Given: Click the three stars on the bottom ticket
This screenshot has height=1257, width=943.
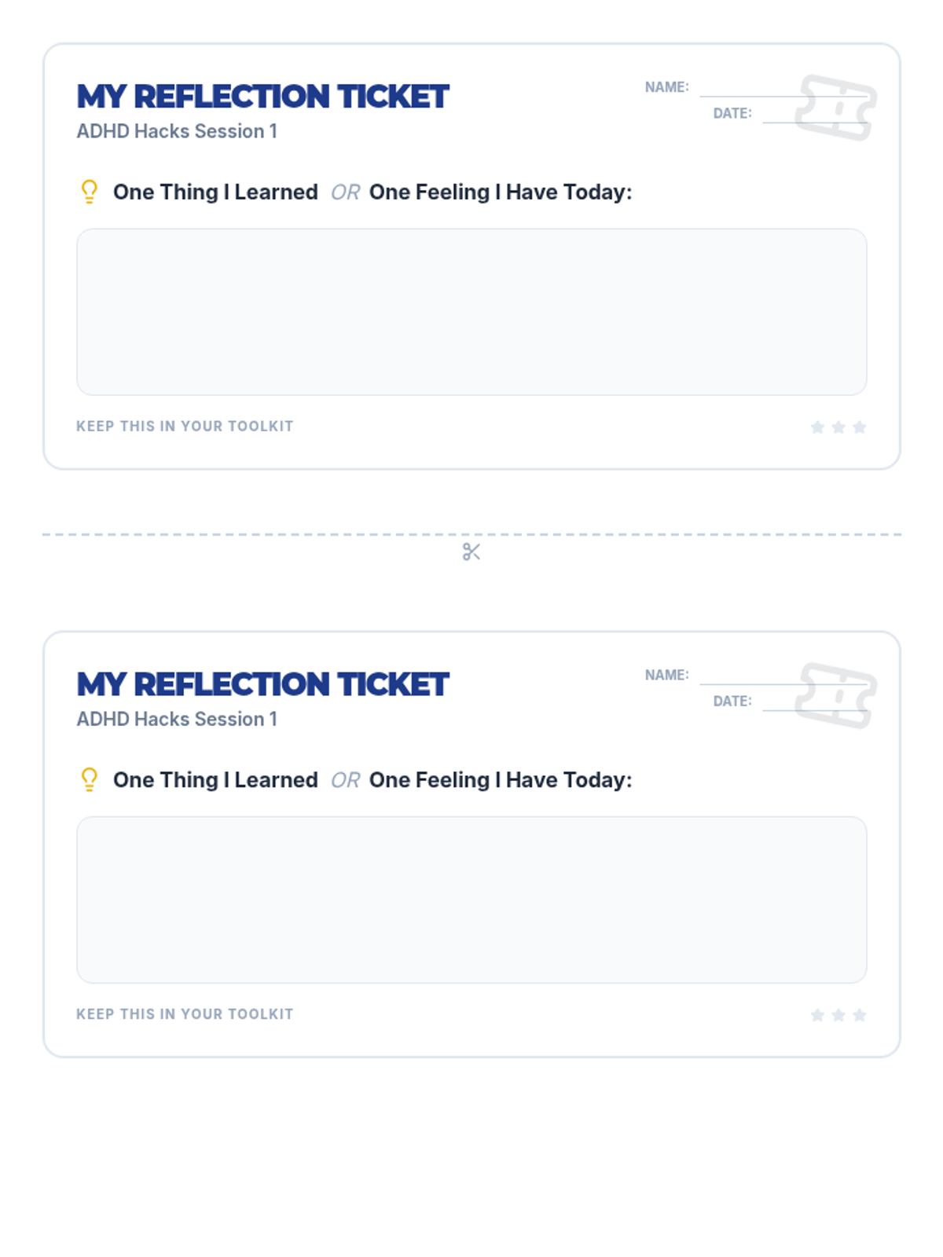Looking at the screenshot, I should (x=838, y=1015).
